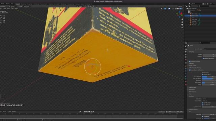This screenshot has height=121, width=216.
Task: Select Front Side in the outliner
Action: point(194,19)
